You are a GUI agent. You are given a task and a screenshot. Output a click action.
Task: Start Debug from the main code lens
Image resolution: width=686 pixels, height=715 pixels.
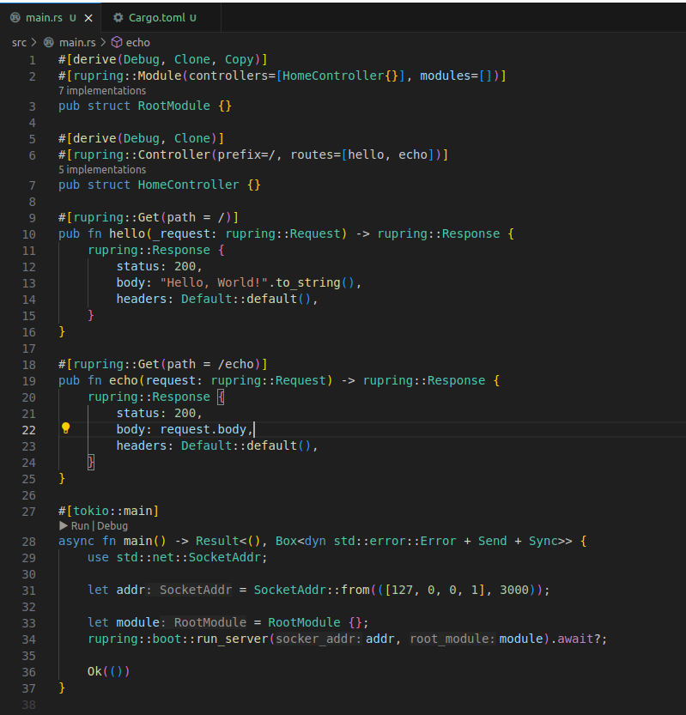pyautogui.click(x=112, y=525)
